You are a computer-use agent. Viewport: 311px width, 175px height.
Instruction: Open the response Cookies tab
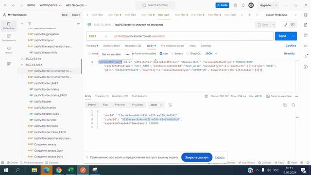coord(102,96)
